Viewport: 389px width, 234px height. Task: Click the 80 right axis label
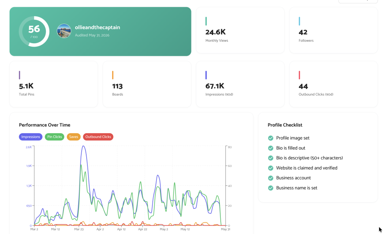click(230, 147)
